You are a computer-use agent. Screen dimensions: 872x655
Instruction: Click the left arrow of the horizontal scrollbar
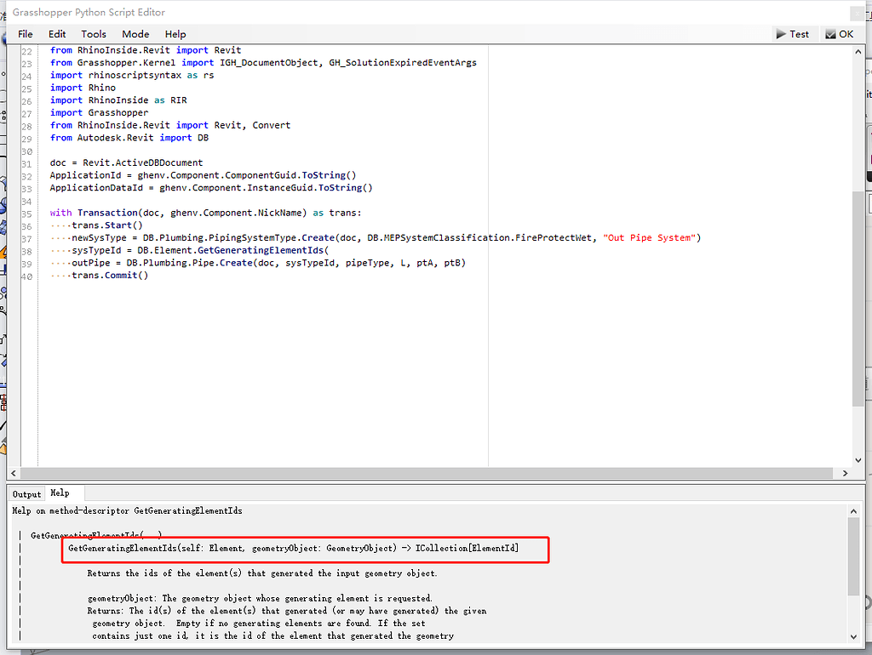pyautogui.click(x=13, y=472)
